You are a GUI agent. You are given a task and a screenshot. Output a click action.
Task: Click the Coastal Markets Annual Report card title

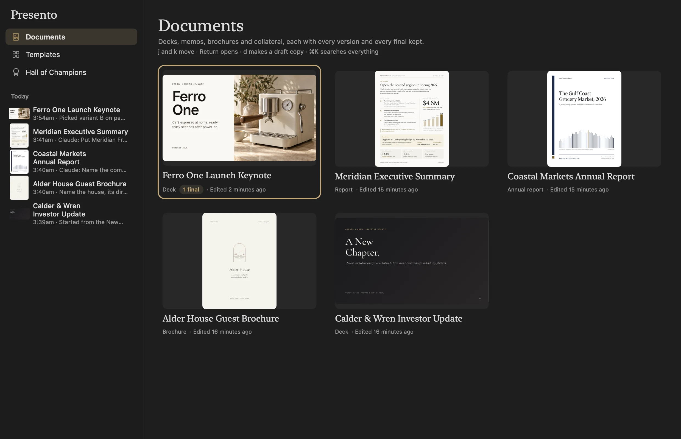coord(571,176)
